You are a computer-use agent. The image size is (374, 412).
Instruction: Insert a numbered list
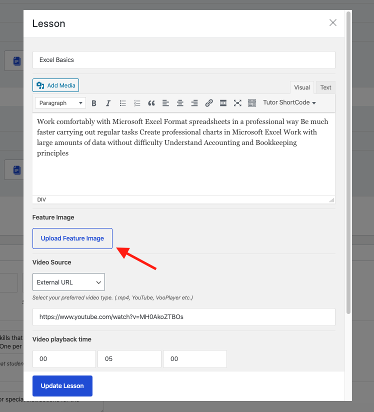pyautogui.click(x=137, y=103)
